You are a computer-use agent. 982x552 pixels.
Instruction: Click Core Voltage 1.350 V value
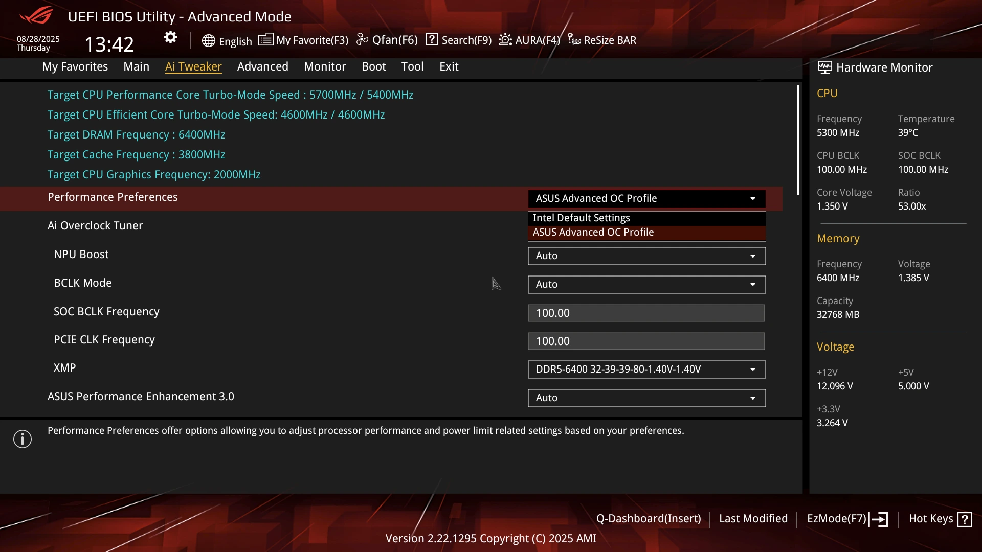pyautogui.click(x=832, y=206)
